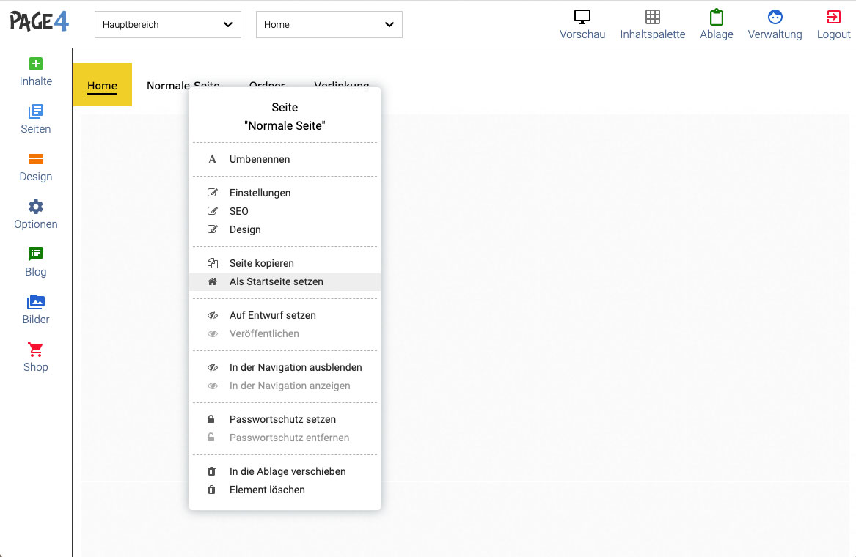Image resolution: width=856 pixels, height=557 pixels.
Task: Open the Bilder sidebar icon
Action: point(35,302)
